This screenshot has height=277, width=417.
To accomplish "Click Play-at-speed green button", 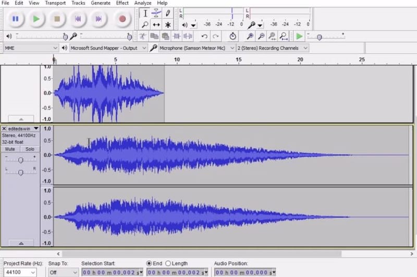I will tap(299, 36).
